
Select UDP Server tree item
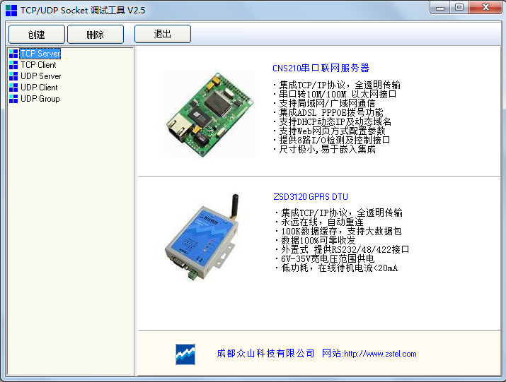click(x=40, y=76)
